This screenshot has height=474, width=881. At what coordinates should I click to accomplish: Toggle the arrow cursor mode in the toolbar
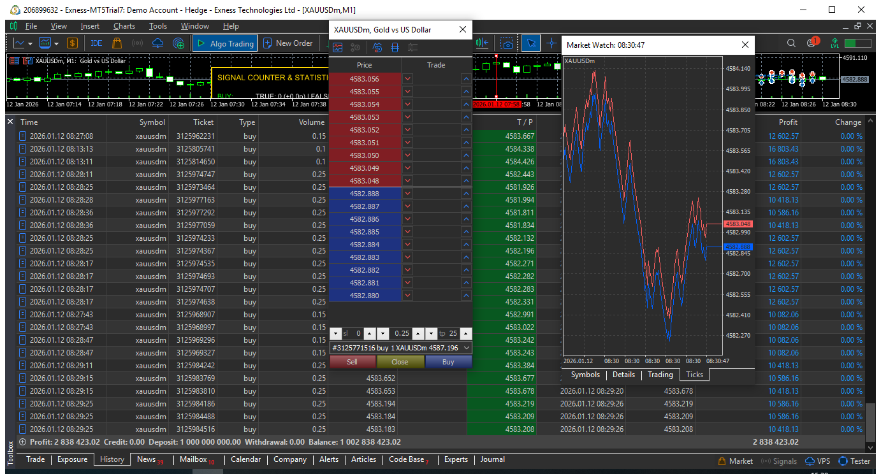coord(530,43)
